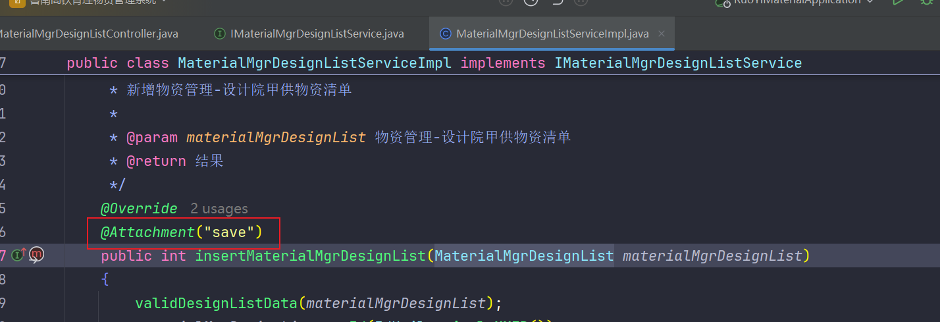940x322 pixels.
Task: Click the opening brace below the method signature
Action: (105, 279)
